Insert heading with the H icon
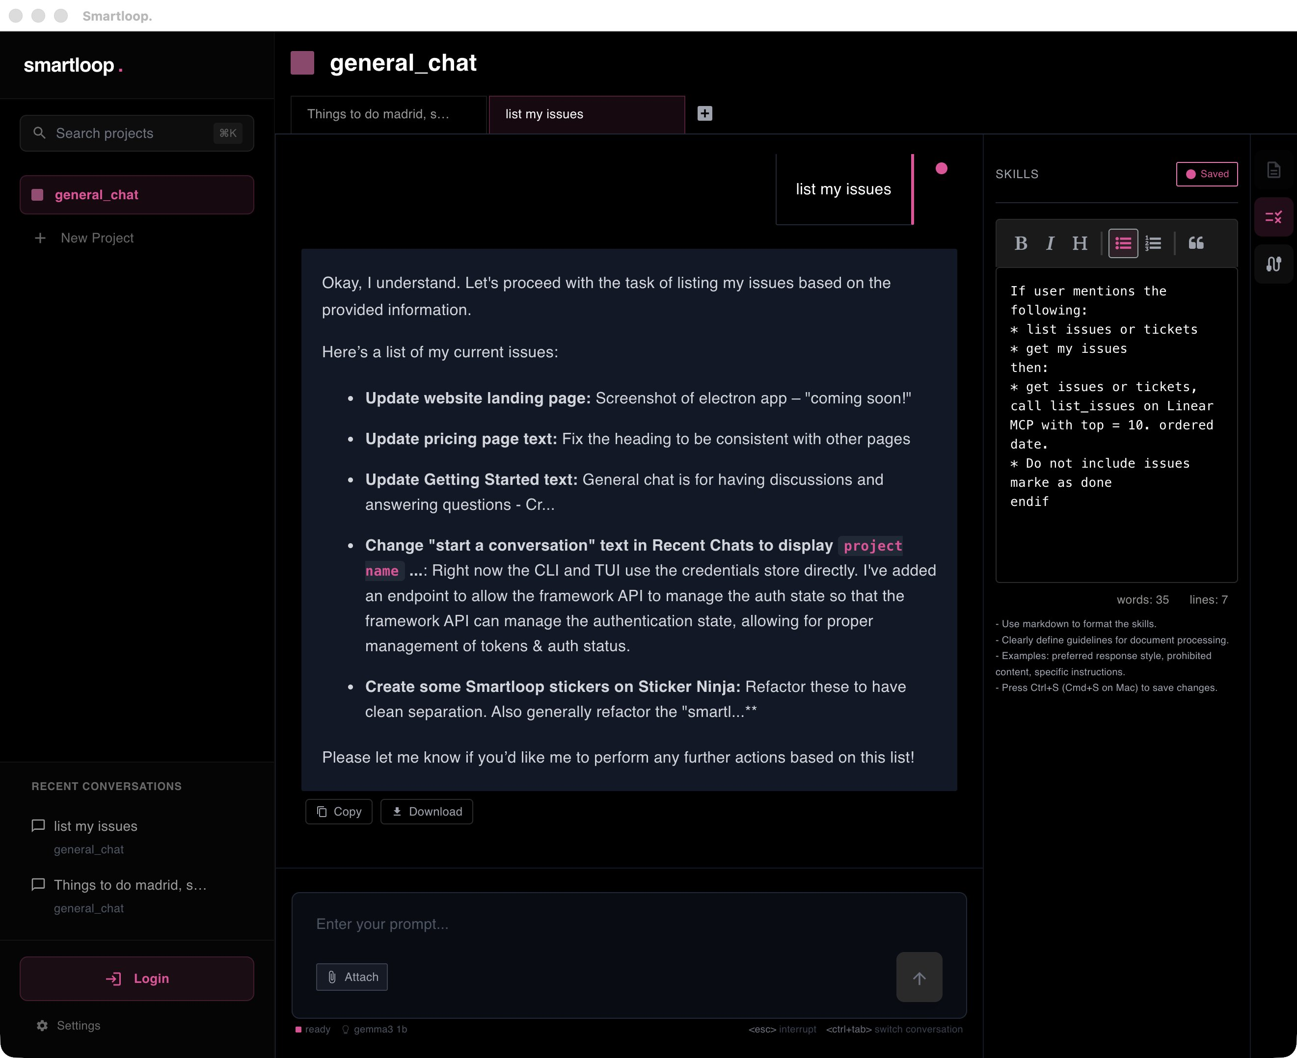The image size is (1297, 1058). [1080, 243]
